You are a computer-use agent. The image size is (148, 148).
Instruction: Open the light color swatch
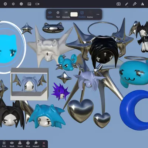[x=74, y=14]
